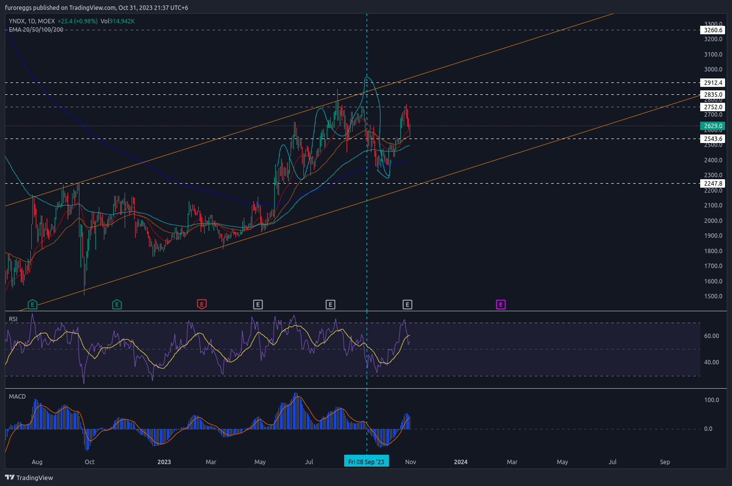Click the Sep label on time axis
732x486 pixels.
(665, 462)
